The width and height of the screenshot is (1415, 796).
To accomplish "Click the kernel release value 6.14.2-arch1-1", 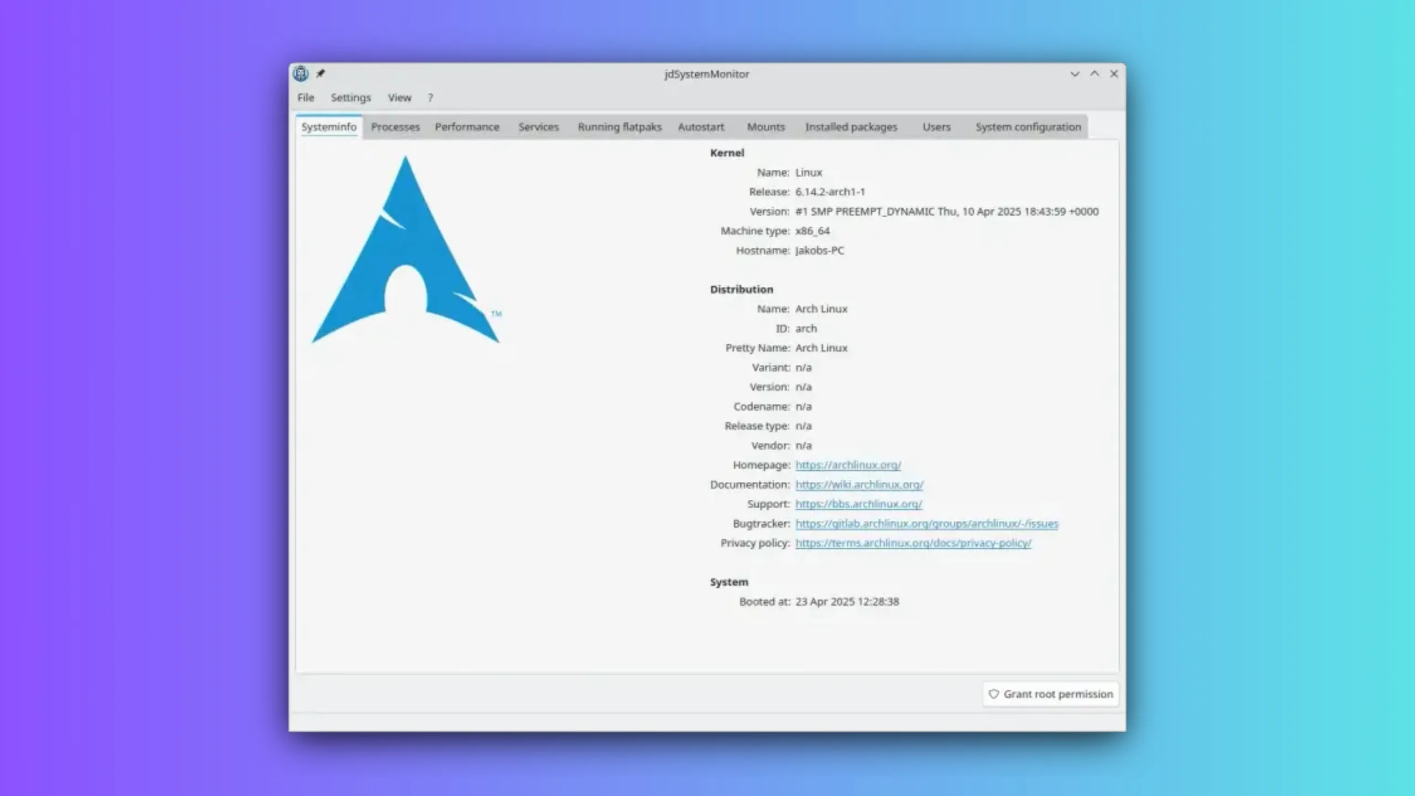I will click(x=830, y=192).
